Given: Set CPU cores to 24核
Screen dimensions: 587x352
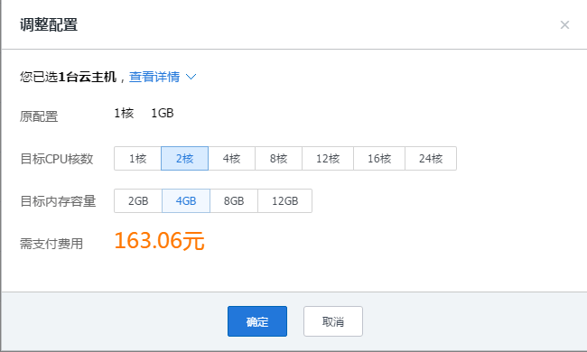Looking at the screenshot, I should (x=431, y=159).
